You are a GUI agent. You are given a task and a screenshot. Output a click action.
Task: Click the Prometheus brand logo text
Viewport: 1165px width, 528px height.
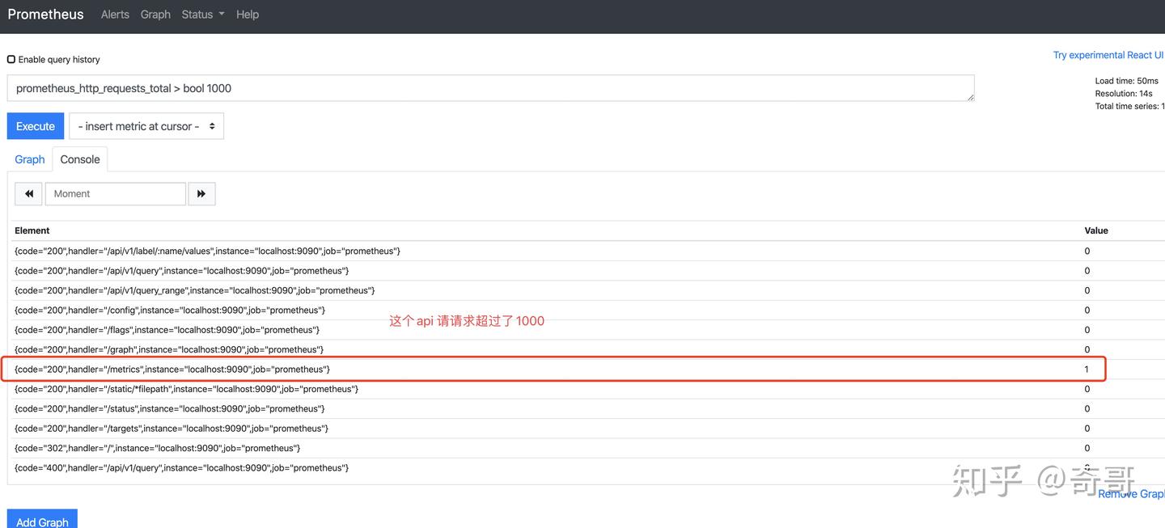click(x=45, y=14)
